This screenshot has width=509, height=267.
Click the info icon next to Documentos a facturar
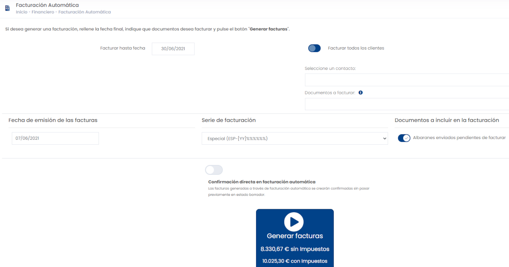pyautogui.click(x=360, y=93)
